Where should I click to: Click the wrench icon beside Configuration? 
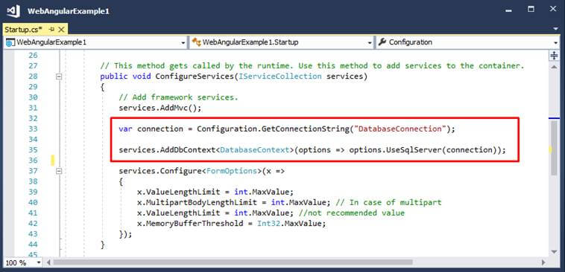point(382,42)
